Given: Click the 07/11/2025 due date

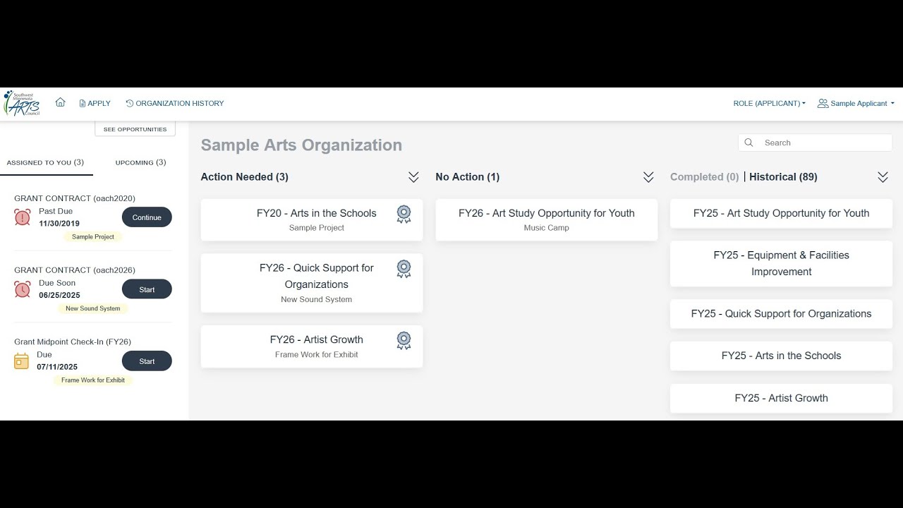Looking at the screenshot, I should [x=57, y=367].
